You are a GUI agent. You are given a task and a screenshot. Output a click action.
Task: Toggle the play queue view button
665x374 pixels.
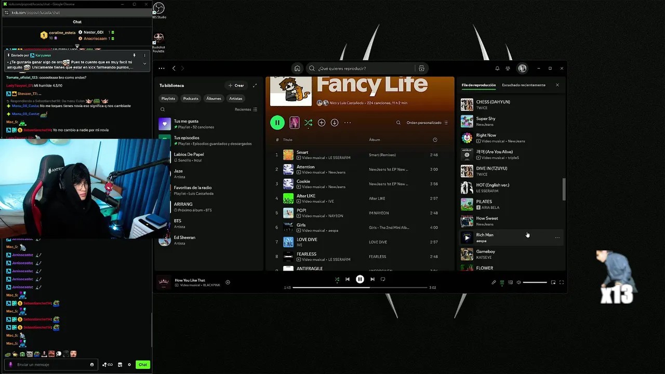[x=502, y=282]
